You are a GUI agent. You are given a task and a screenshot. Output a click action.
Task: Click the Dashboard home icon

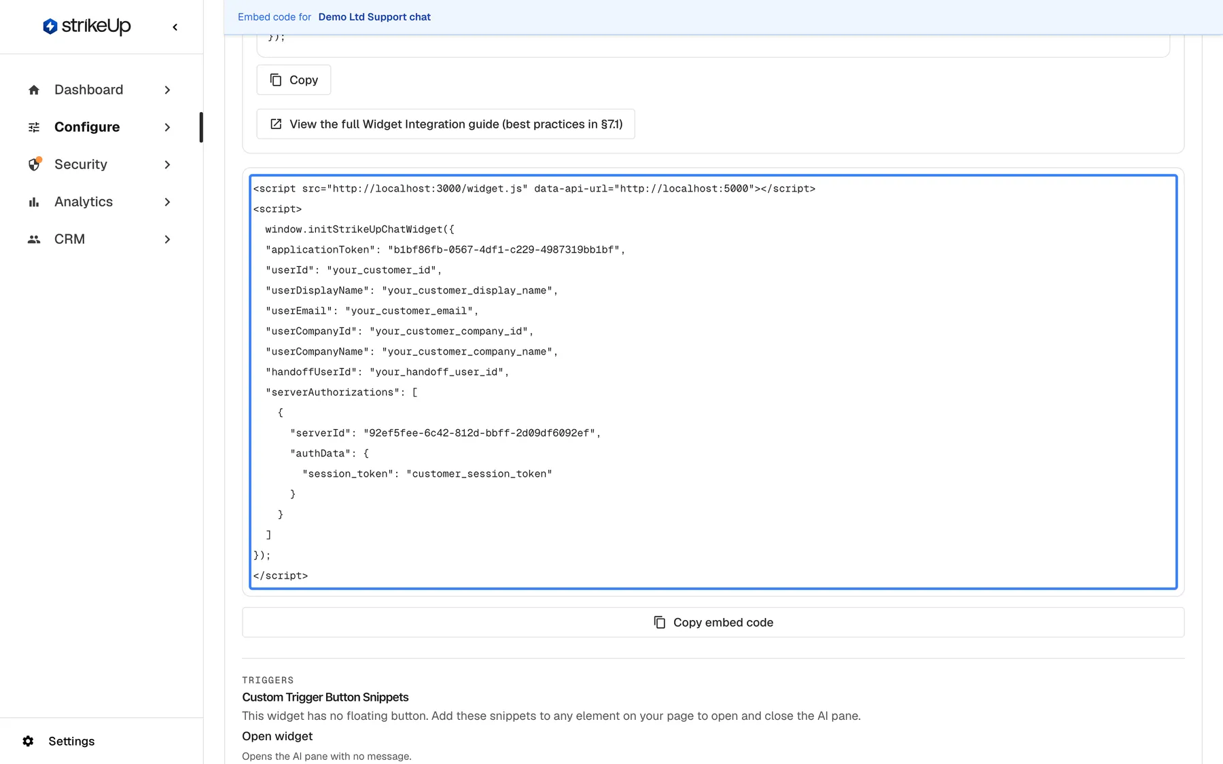click(34, 90)
